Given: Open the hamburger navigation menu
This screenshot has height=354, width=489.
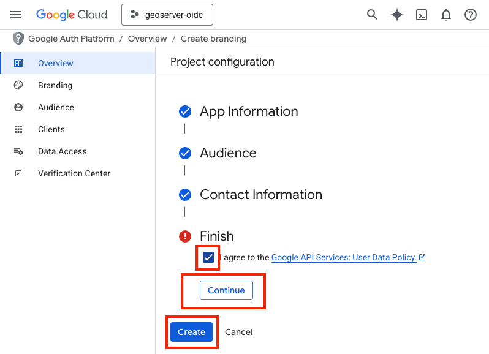Looking at the screenshot, I should [16, 15].
